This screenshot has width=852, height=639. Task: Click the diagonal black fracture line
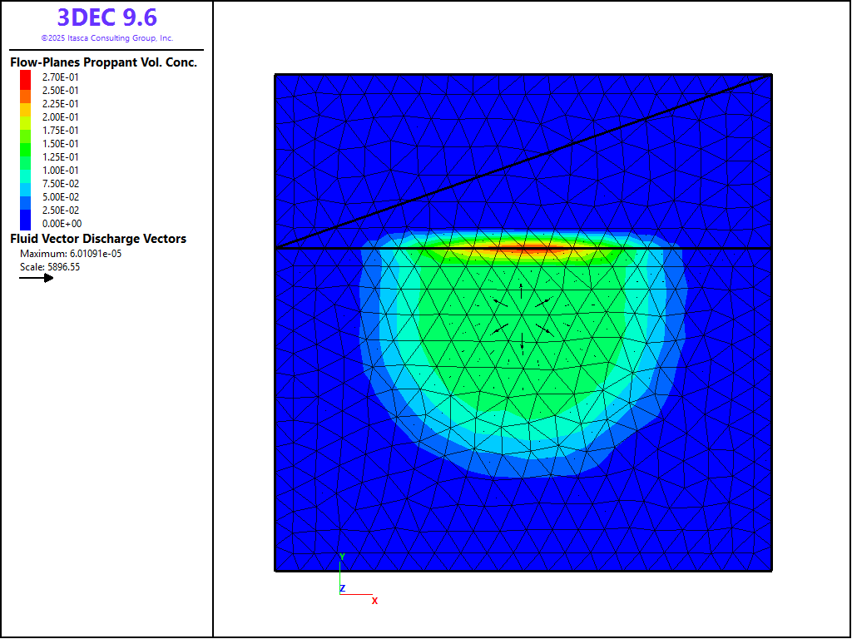coord(524,161)
